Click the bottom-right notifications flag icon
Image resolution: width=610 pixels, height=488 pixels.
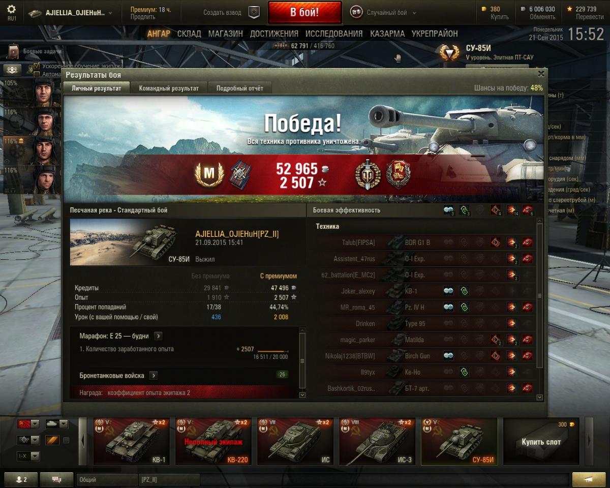coord(589,479)
